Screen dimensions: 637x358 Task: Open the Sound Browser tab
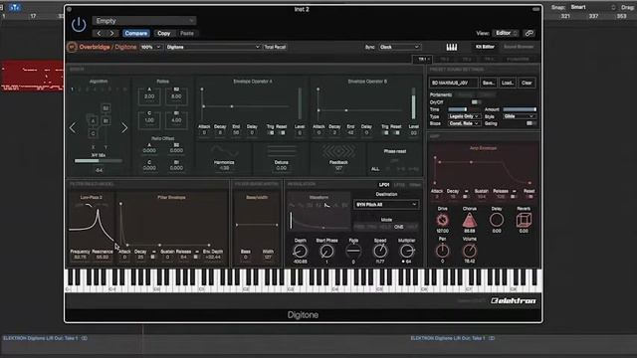[519, 47]
